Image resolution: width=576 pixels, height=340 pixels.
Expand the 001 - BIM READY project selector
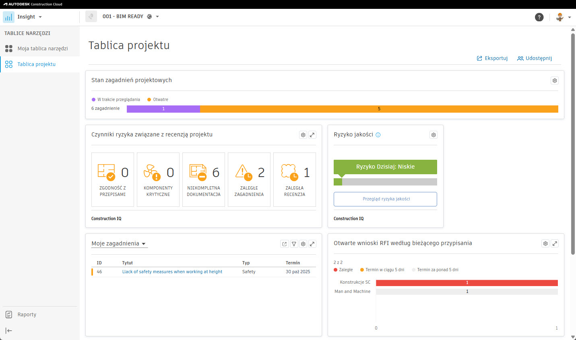pyautogui.click(x=131, y=16)
